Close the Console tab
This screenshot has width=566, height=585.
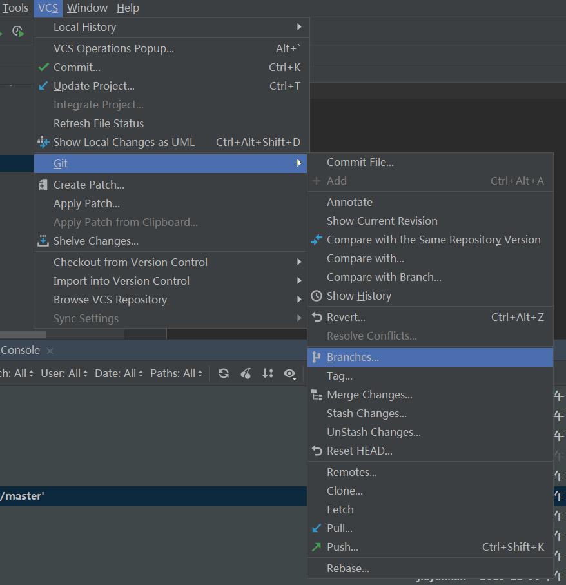click(50, 351)
